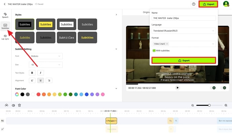Align subtitles right

[49, 80]
